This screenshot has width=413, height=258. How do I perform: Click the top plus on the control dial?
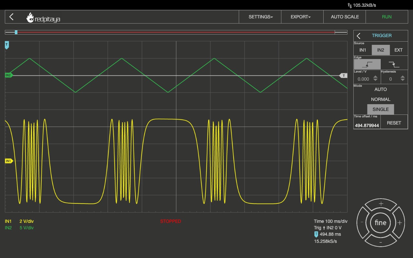tap(381, 204)
